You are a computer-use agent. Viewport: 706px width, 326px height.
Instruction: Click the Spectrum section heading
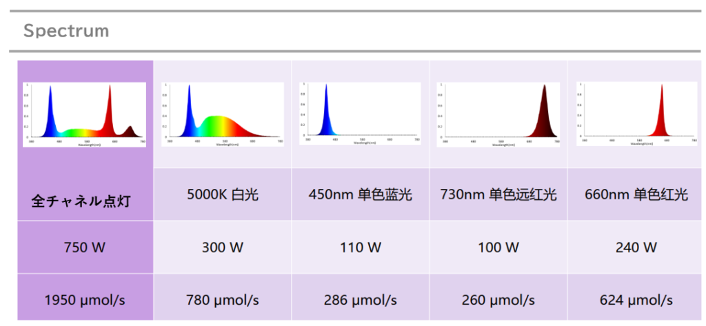click(x=66, y=31)
